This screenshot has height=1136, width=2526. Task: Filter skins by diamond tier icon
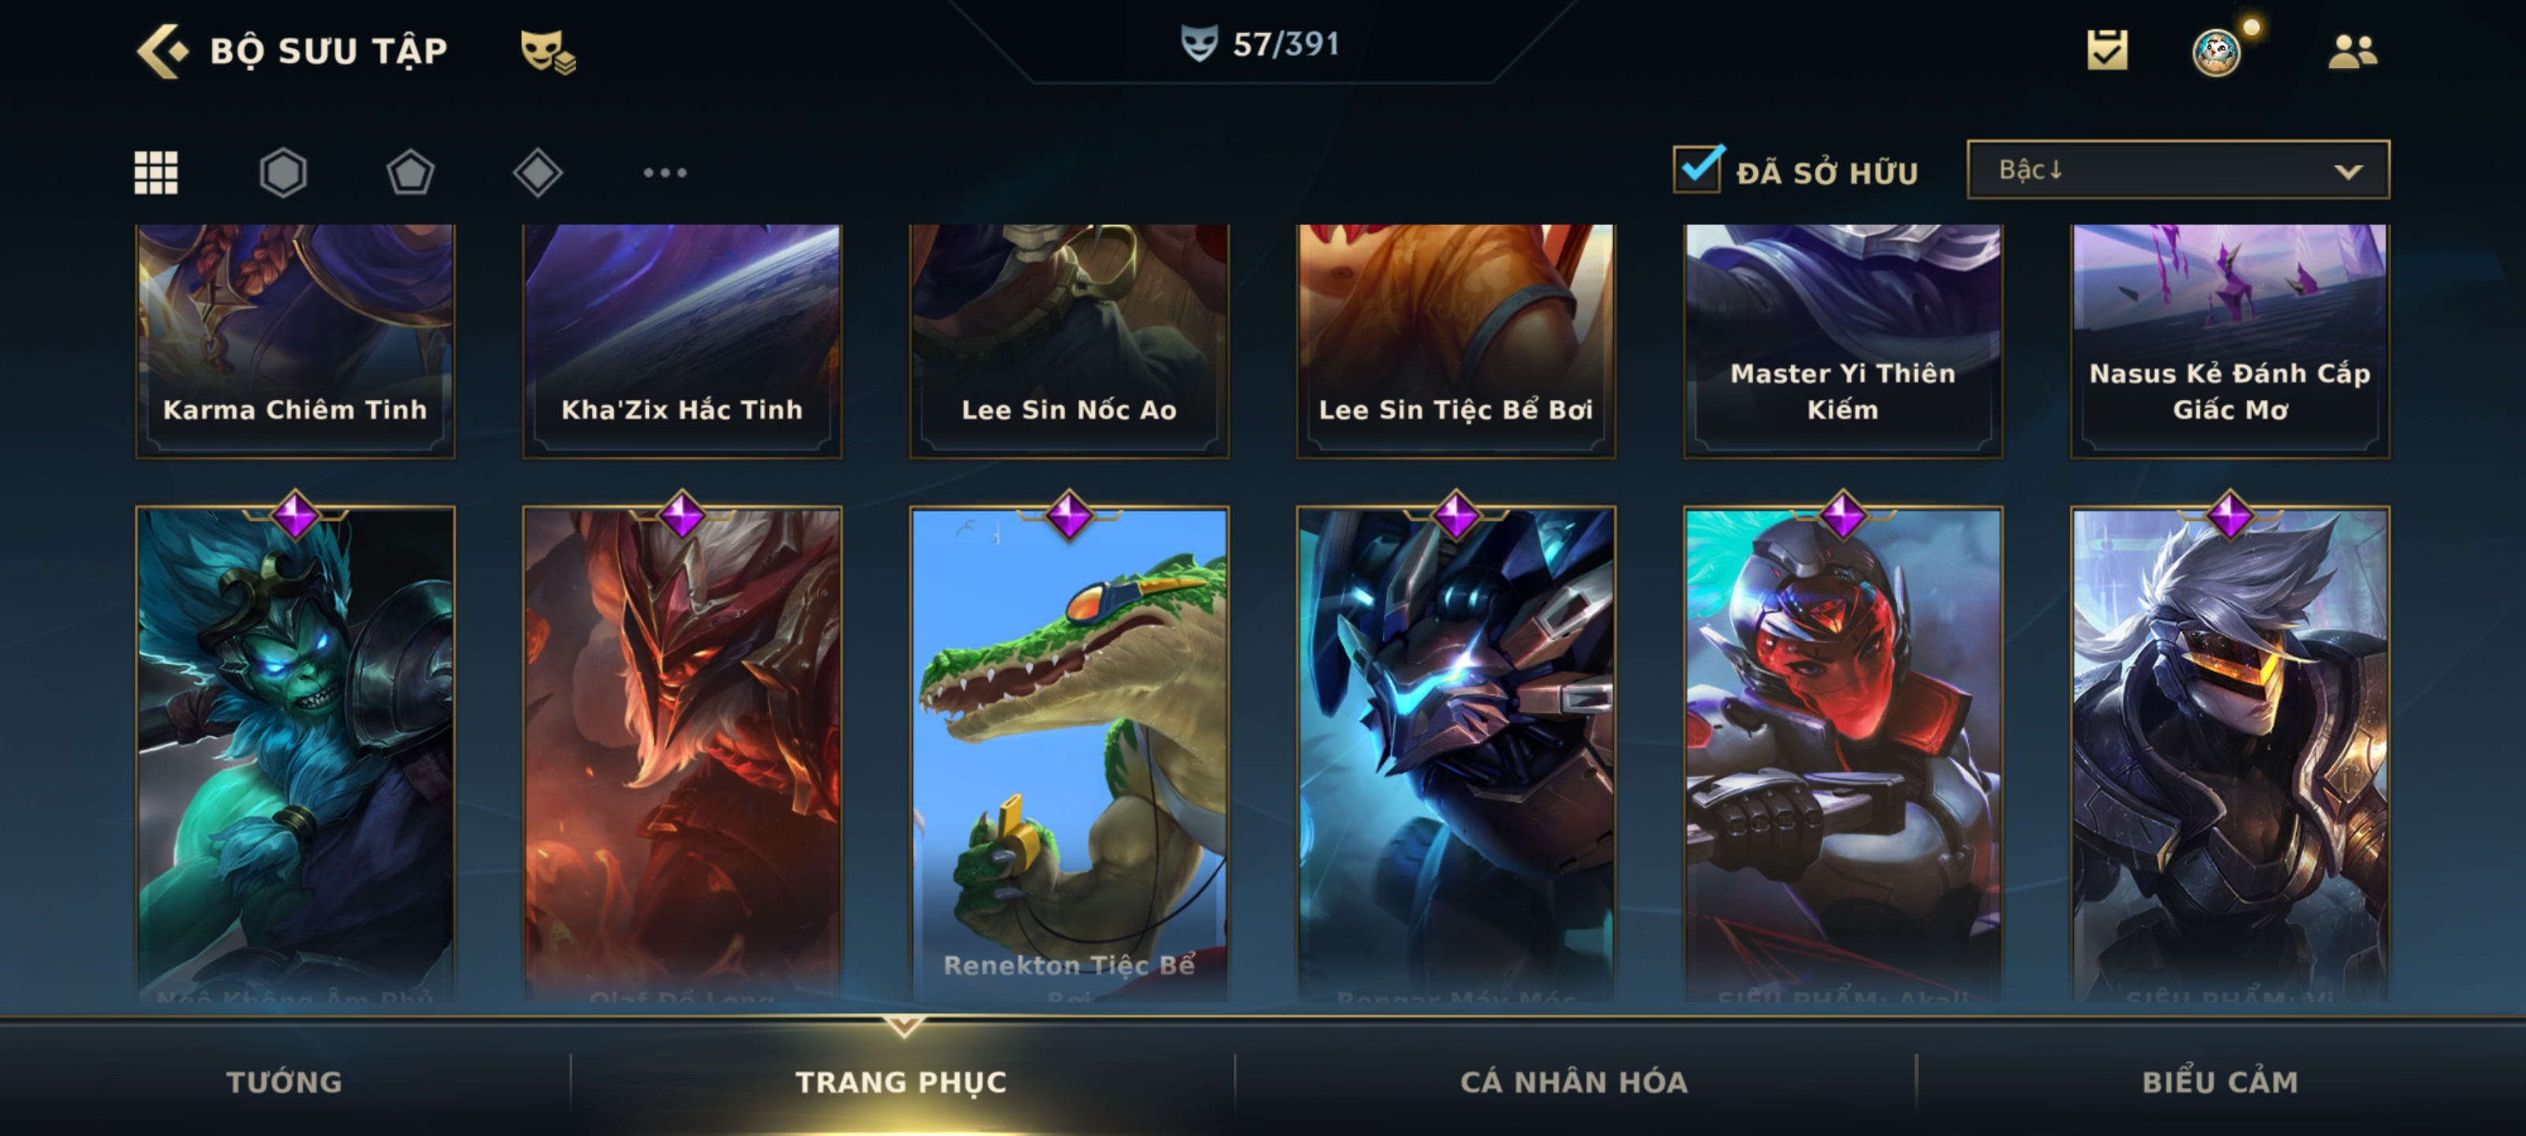(x=538, y=173)
